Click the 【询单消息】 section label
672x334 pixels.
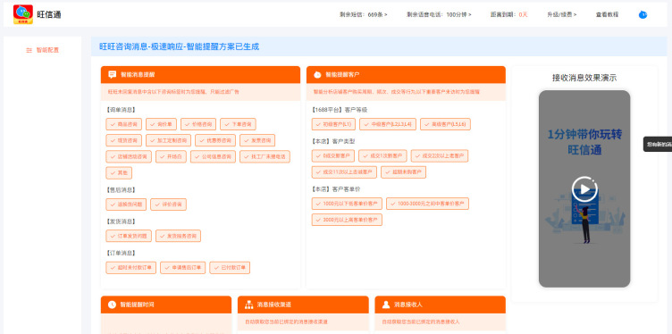click(120, 110)
